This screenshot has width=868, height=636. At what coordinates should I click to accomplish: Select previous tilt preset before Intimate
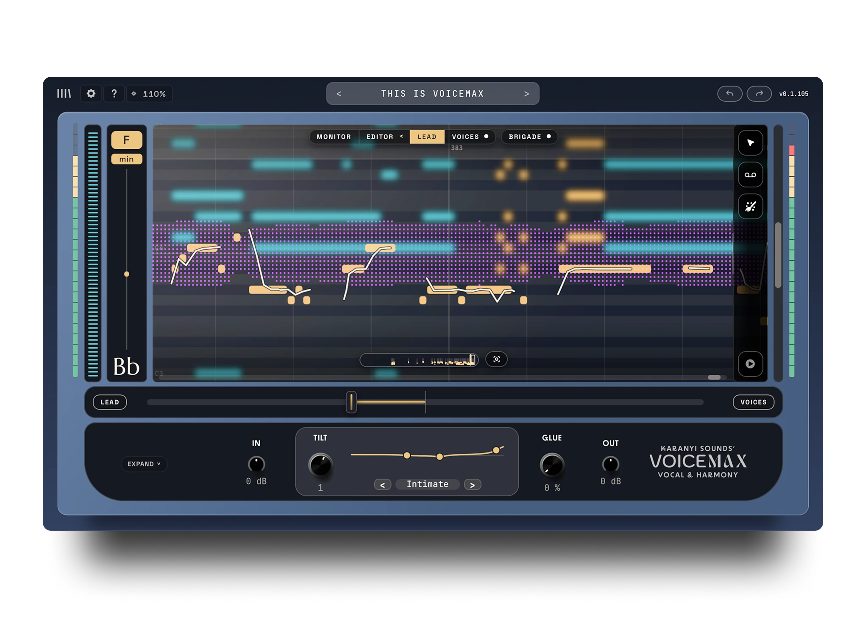(383, 485)
